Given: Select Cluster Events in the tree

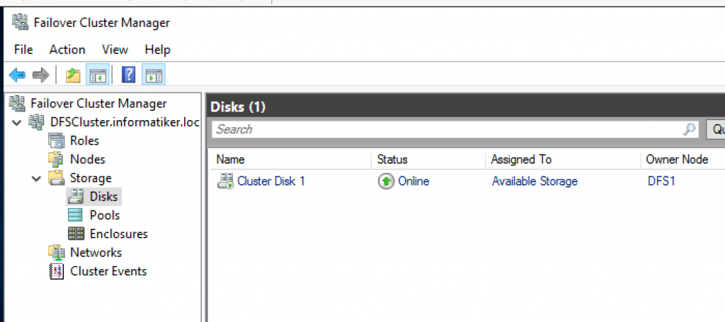Looking at the screenshot, I should tap(108, 271).
